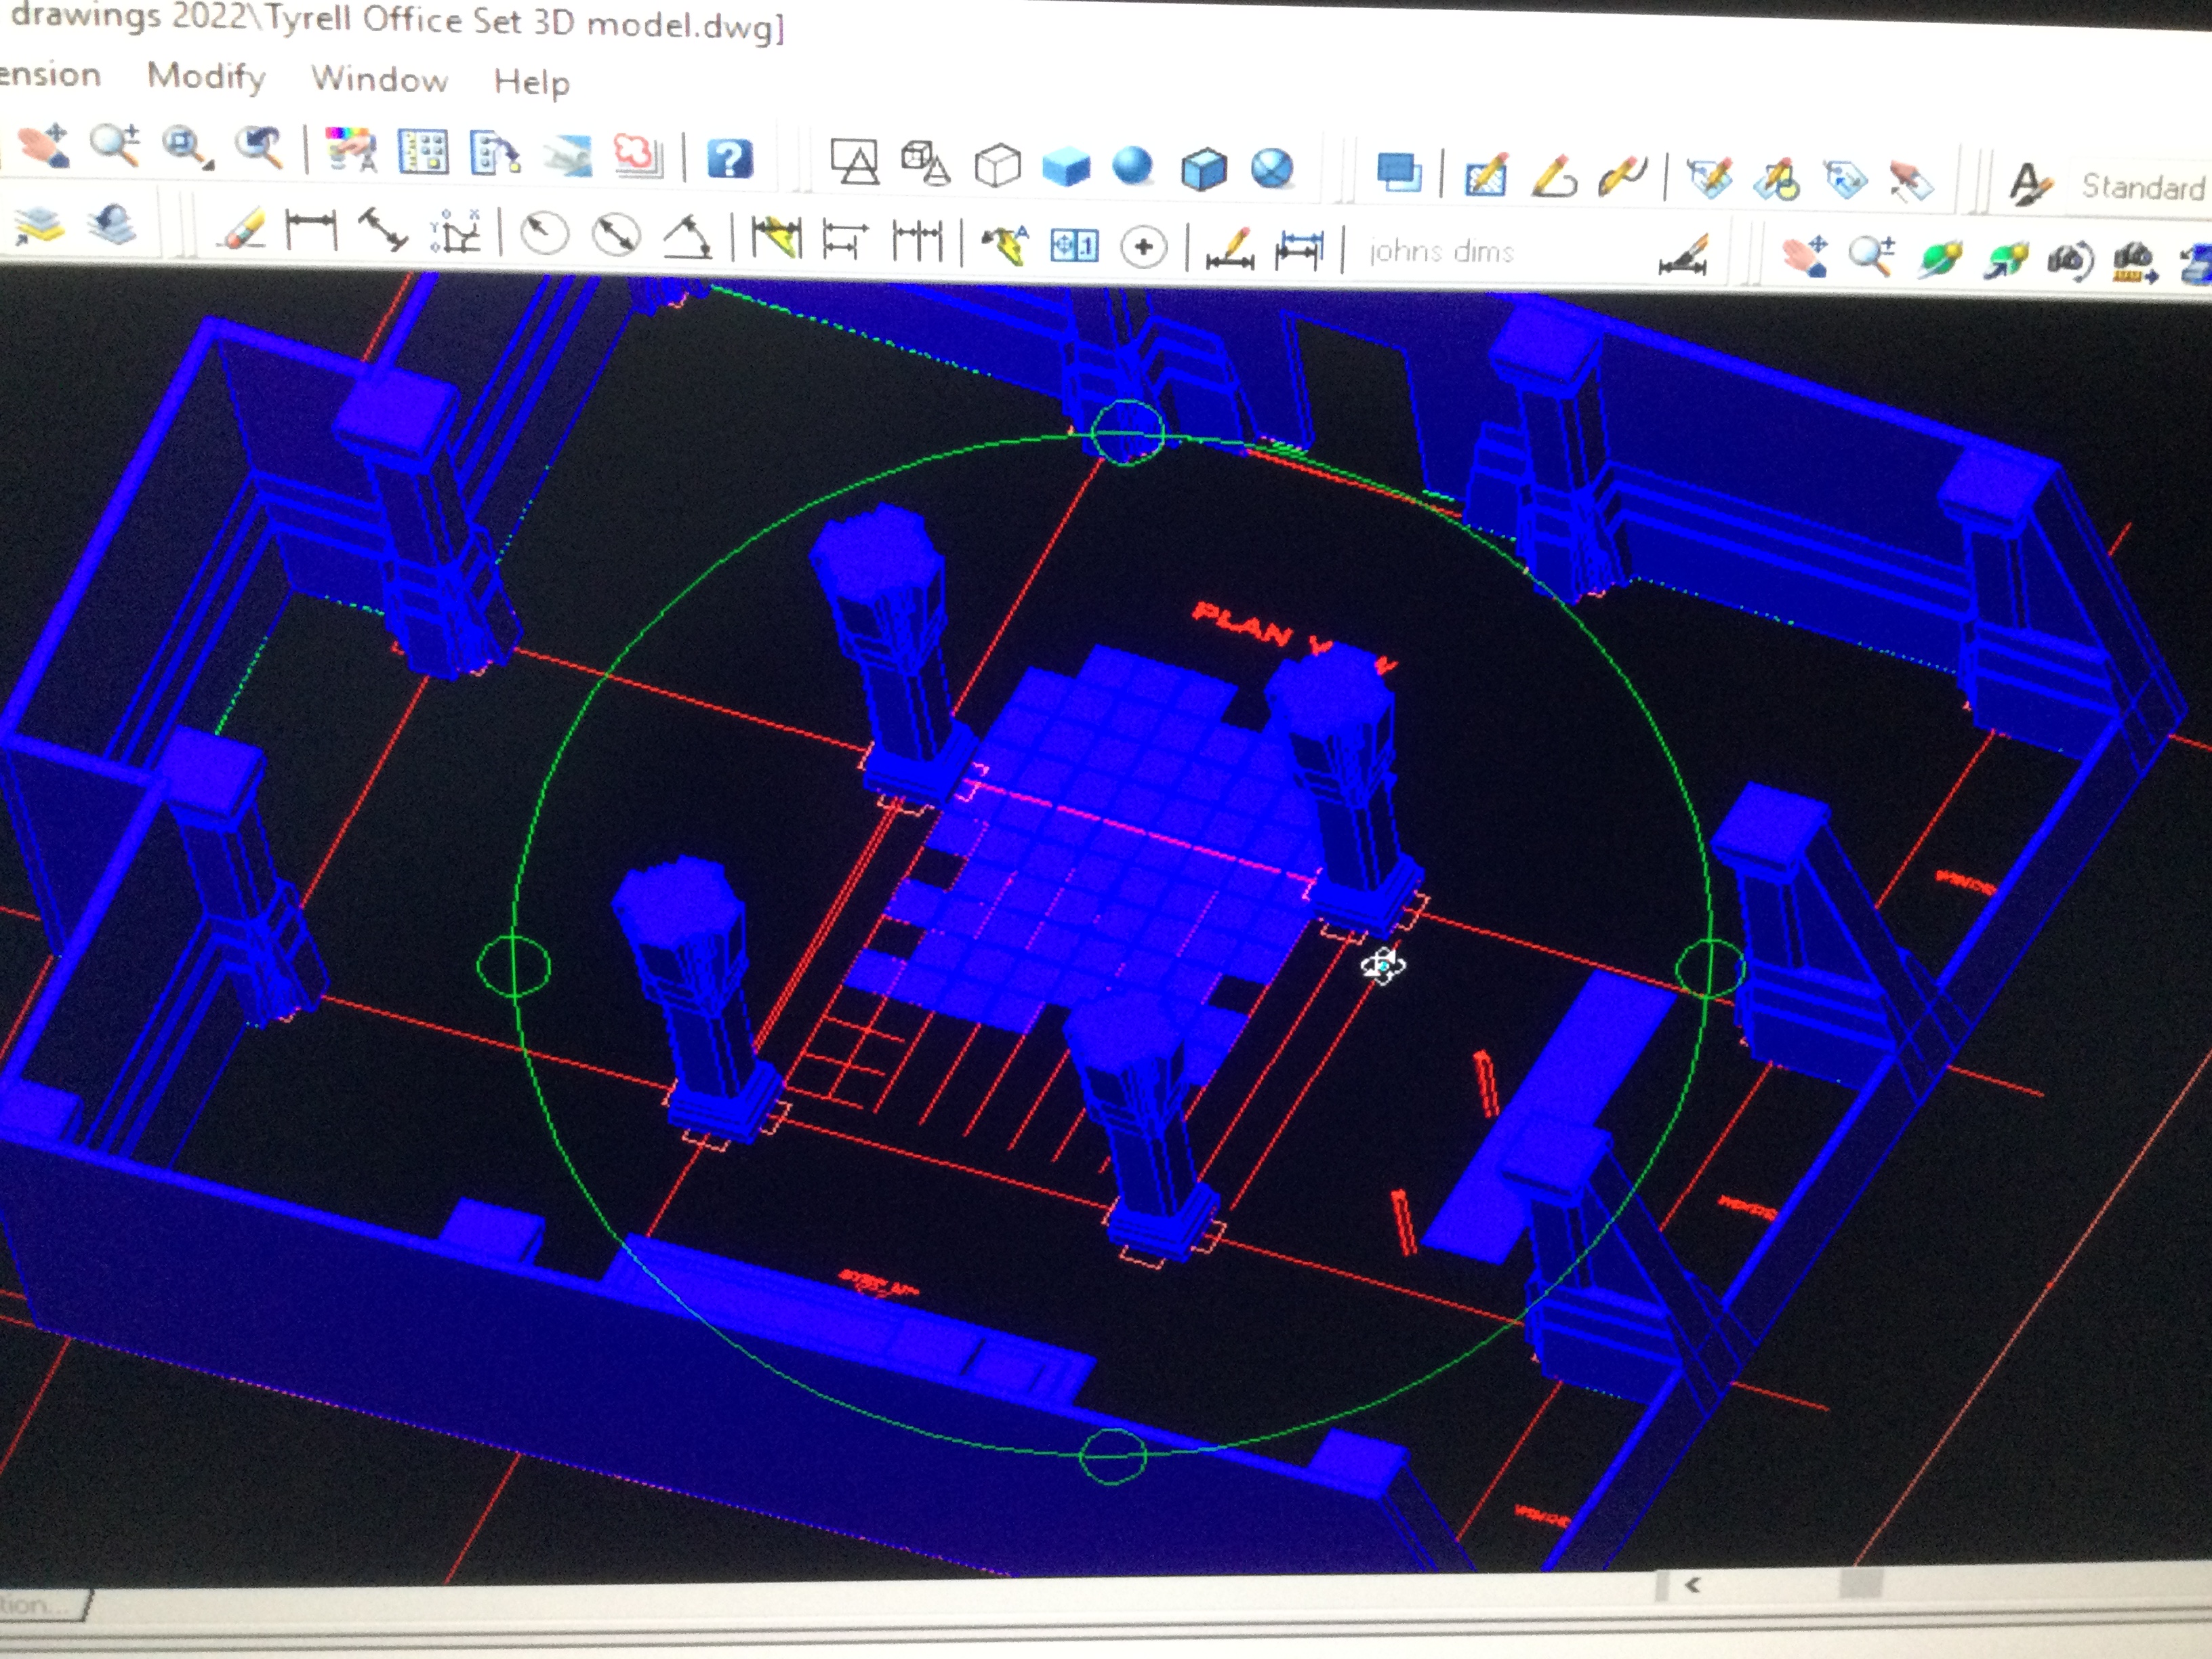Click the pencil-eraser icon beside Linear dimension
This screenshot has height=1659, width=2212.
[242, 230]
